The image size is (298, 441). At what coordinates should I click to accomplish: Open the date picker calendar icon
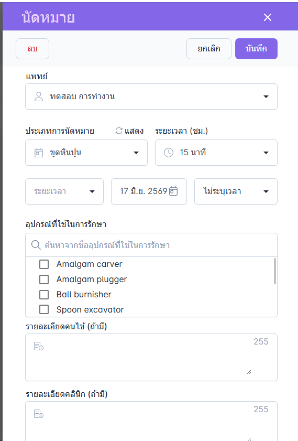tap(173, 191)
